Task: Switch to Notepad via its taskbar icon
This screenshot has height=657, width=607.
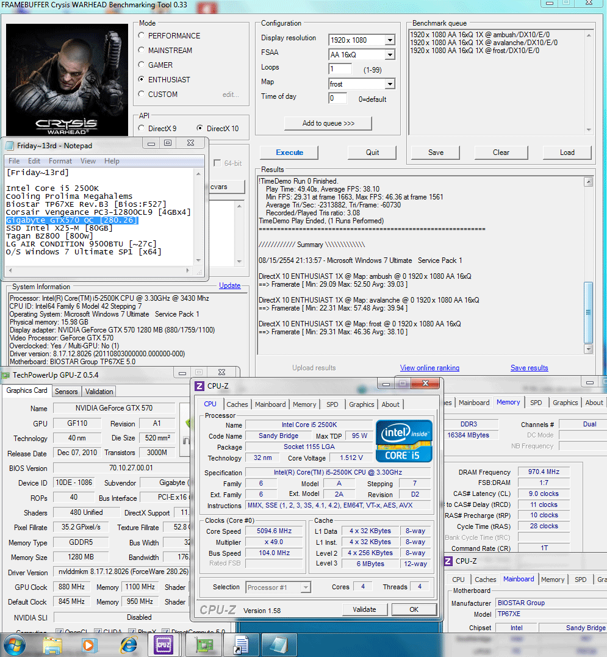Action: pyautogui.click(x=278, y=645)
